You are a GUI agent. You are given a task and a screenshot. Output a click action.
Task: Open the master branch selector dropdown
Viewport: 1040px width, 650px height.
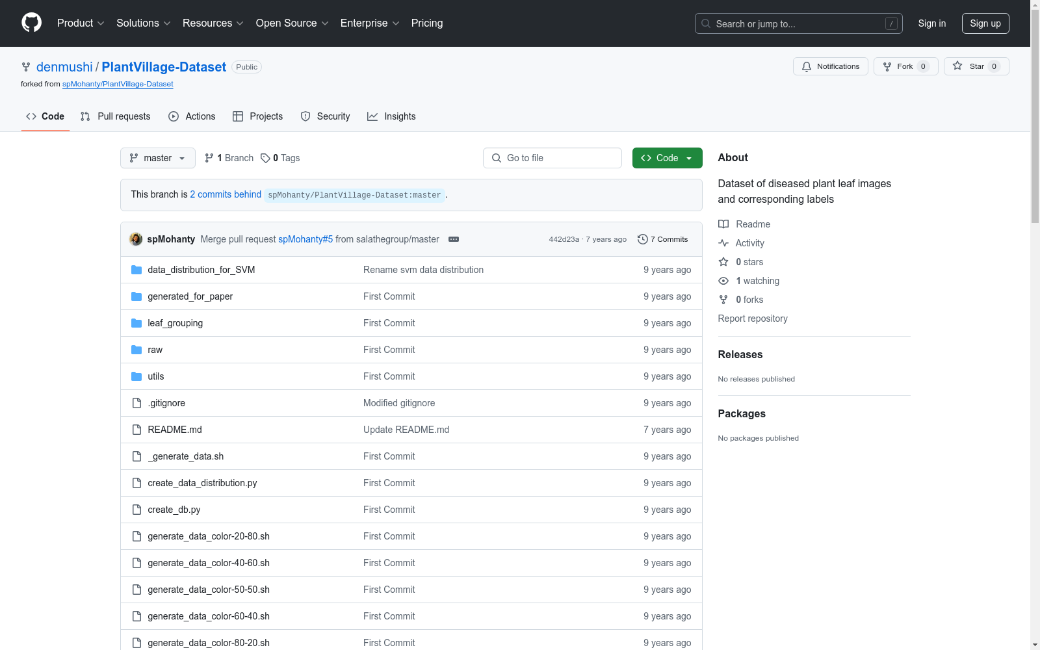[x=158, y=158]
